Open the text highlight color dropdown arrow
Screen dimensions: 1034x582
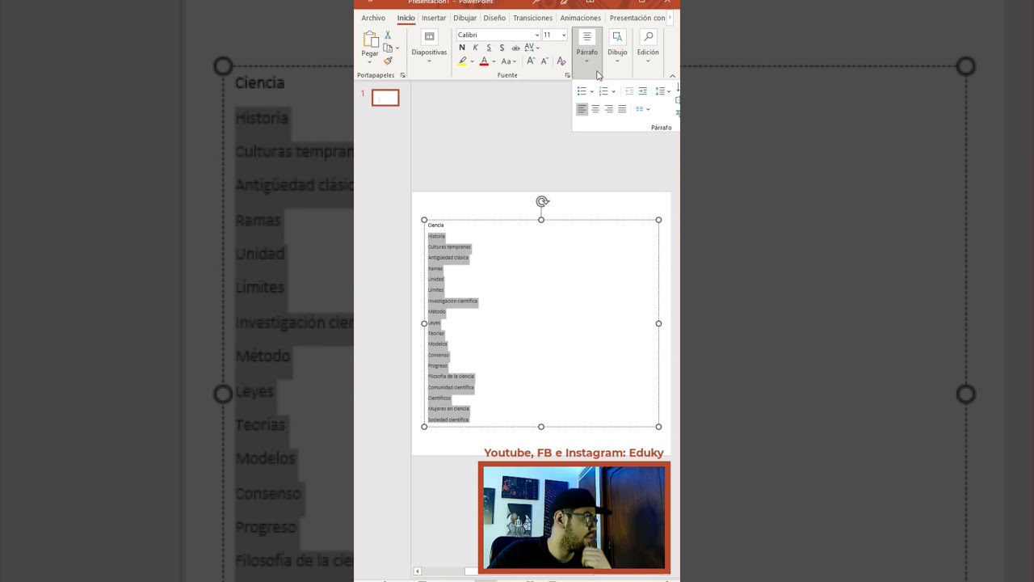tap(472, 61)
